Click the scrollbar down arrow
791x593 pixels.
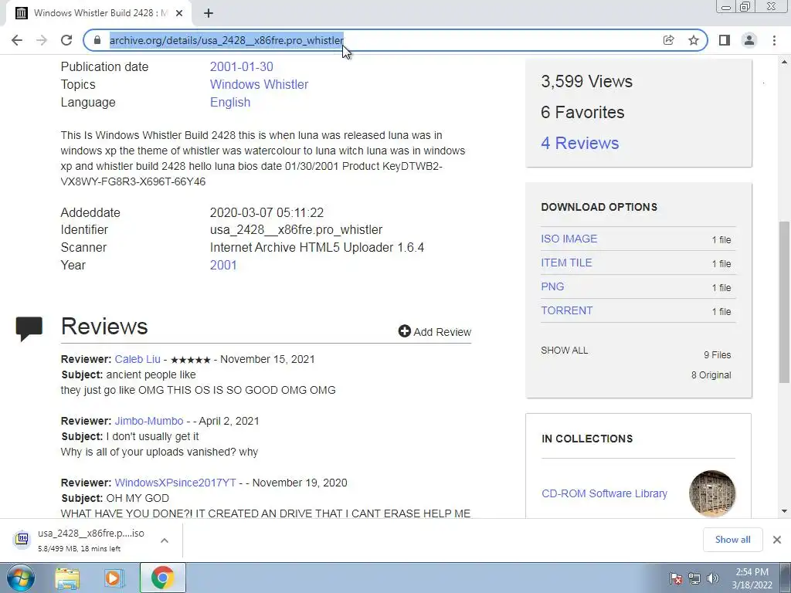(785, 511)
